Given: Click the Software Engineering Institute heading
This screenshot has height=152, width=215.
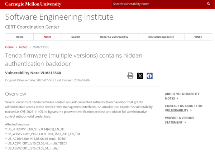Looking at the screenshot, I should 59,17.
